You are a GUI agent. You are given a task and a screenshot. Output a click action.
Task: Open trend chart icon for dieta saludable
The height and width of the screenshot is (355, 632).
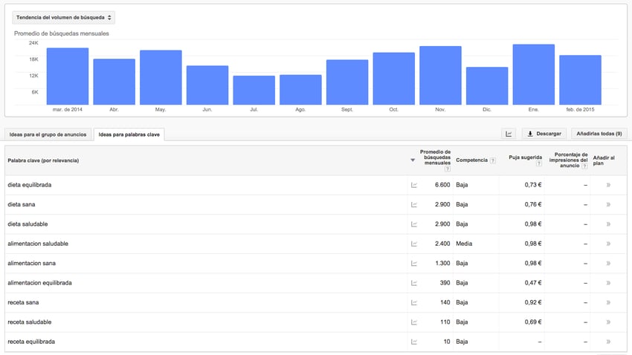click(413, 224)
